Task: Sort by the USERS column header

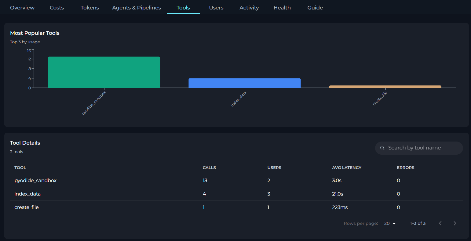Action: [274, 167]
